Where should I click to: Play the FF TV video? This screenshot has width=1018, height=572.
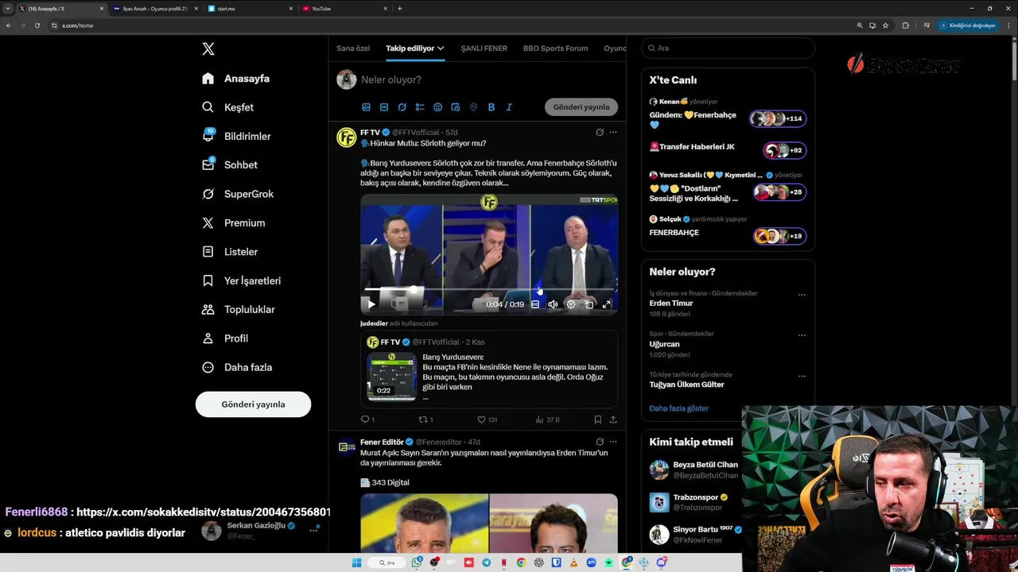pyautogui.click(x=371, y=304)
